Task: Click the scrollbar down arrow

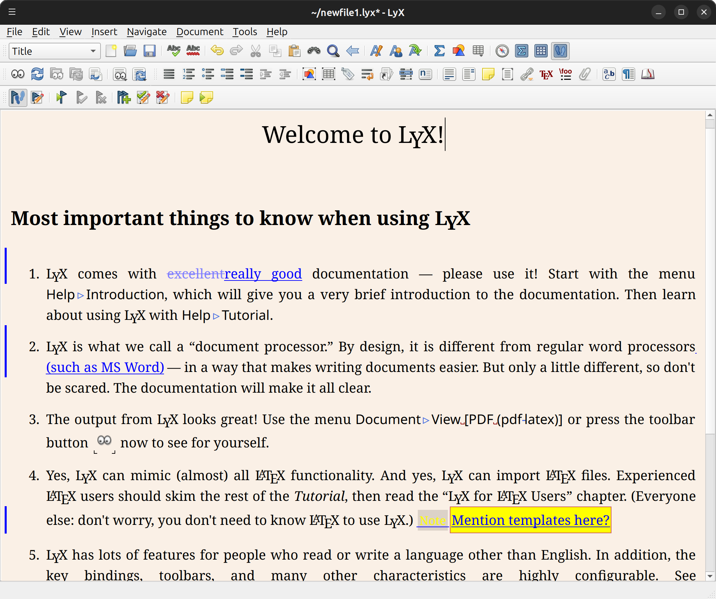Action: 710,577
